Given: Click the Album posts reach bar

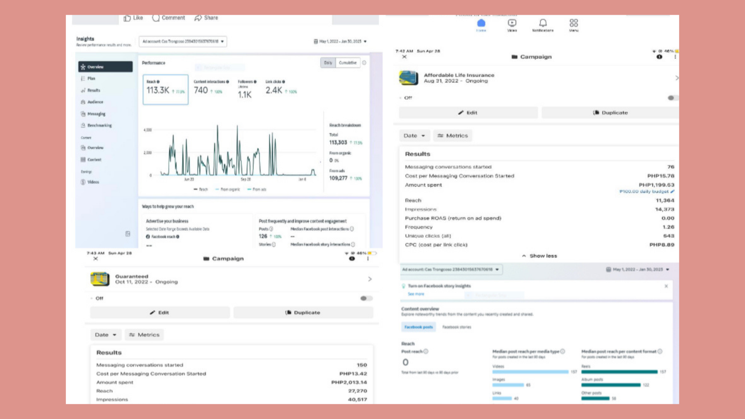Looking at the screenshot, I should pyautogui.click(x=611, y=385).
